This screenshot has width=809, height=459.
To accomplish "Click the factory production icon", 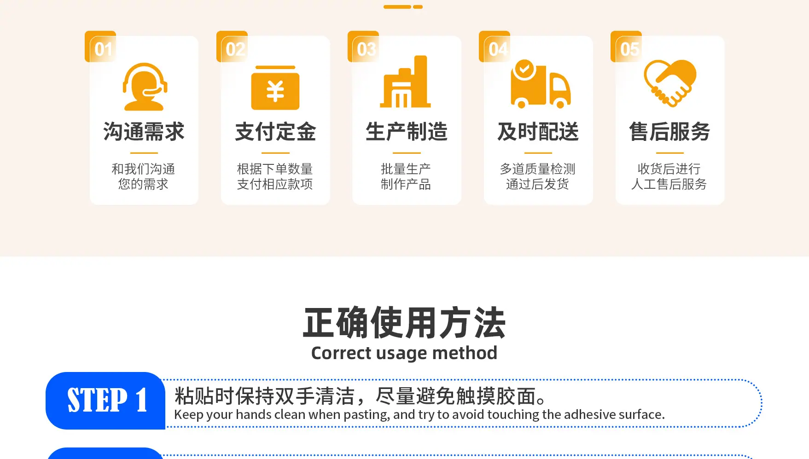I will (405, 81).
